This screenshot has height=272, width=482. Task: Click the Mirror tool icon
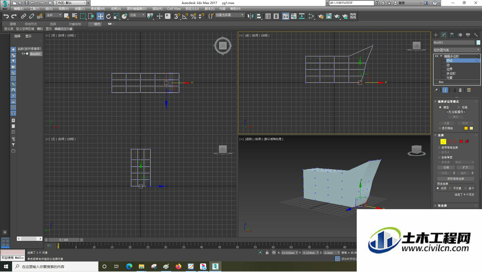[250, 16]
